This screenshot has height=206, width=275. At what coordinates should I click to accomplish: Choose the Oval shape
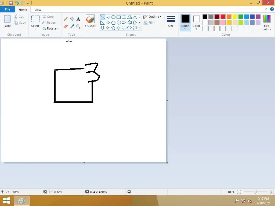(x=113, y=17)
